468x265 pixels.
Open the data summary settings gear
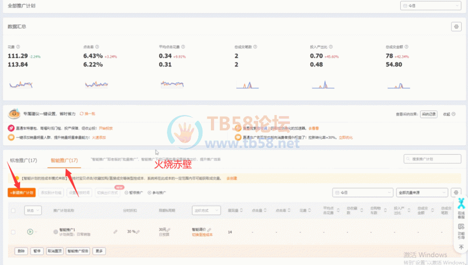[x=455, y=26]
